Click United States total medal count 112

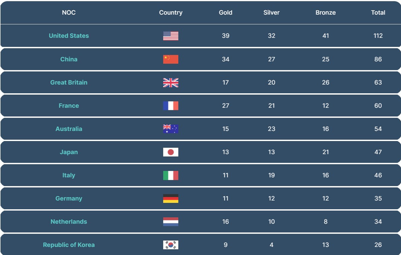click(378, 36)
